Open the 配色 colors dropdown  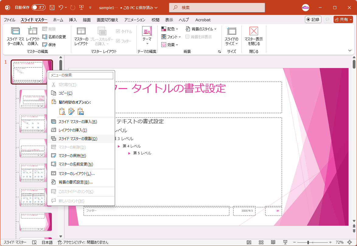click(x=170, y=29)
